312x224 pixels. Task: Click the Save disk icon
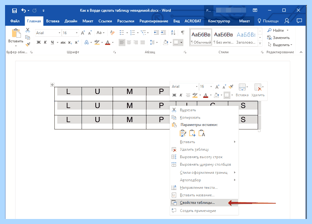pos(14,11)
